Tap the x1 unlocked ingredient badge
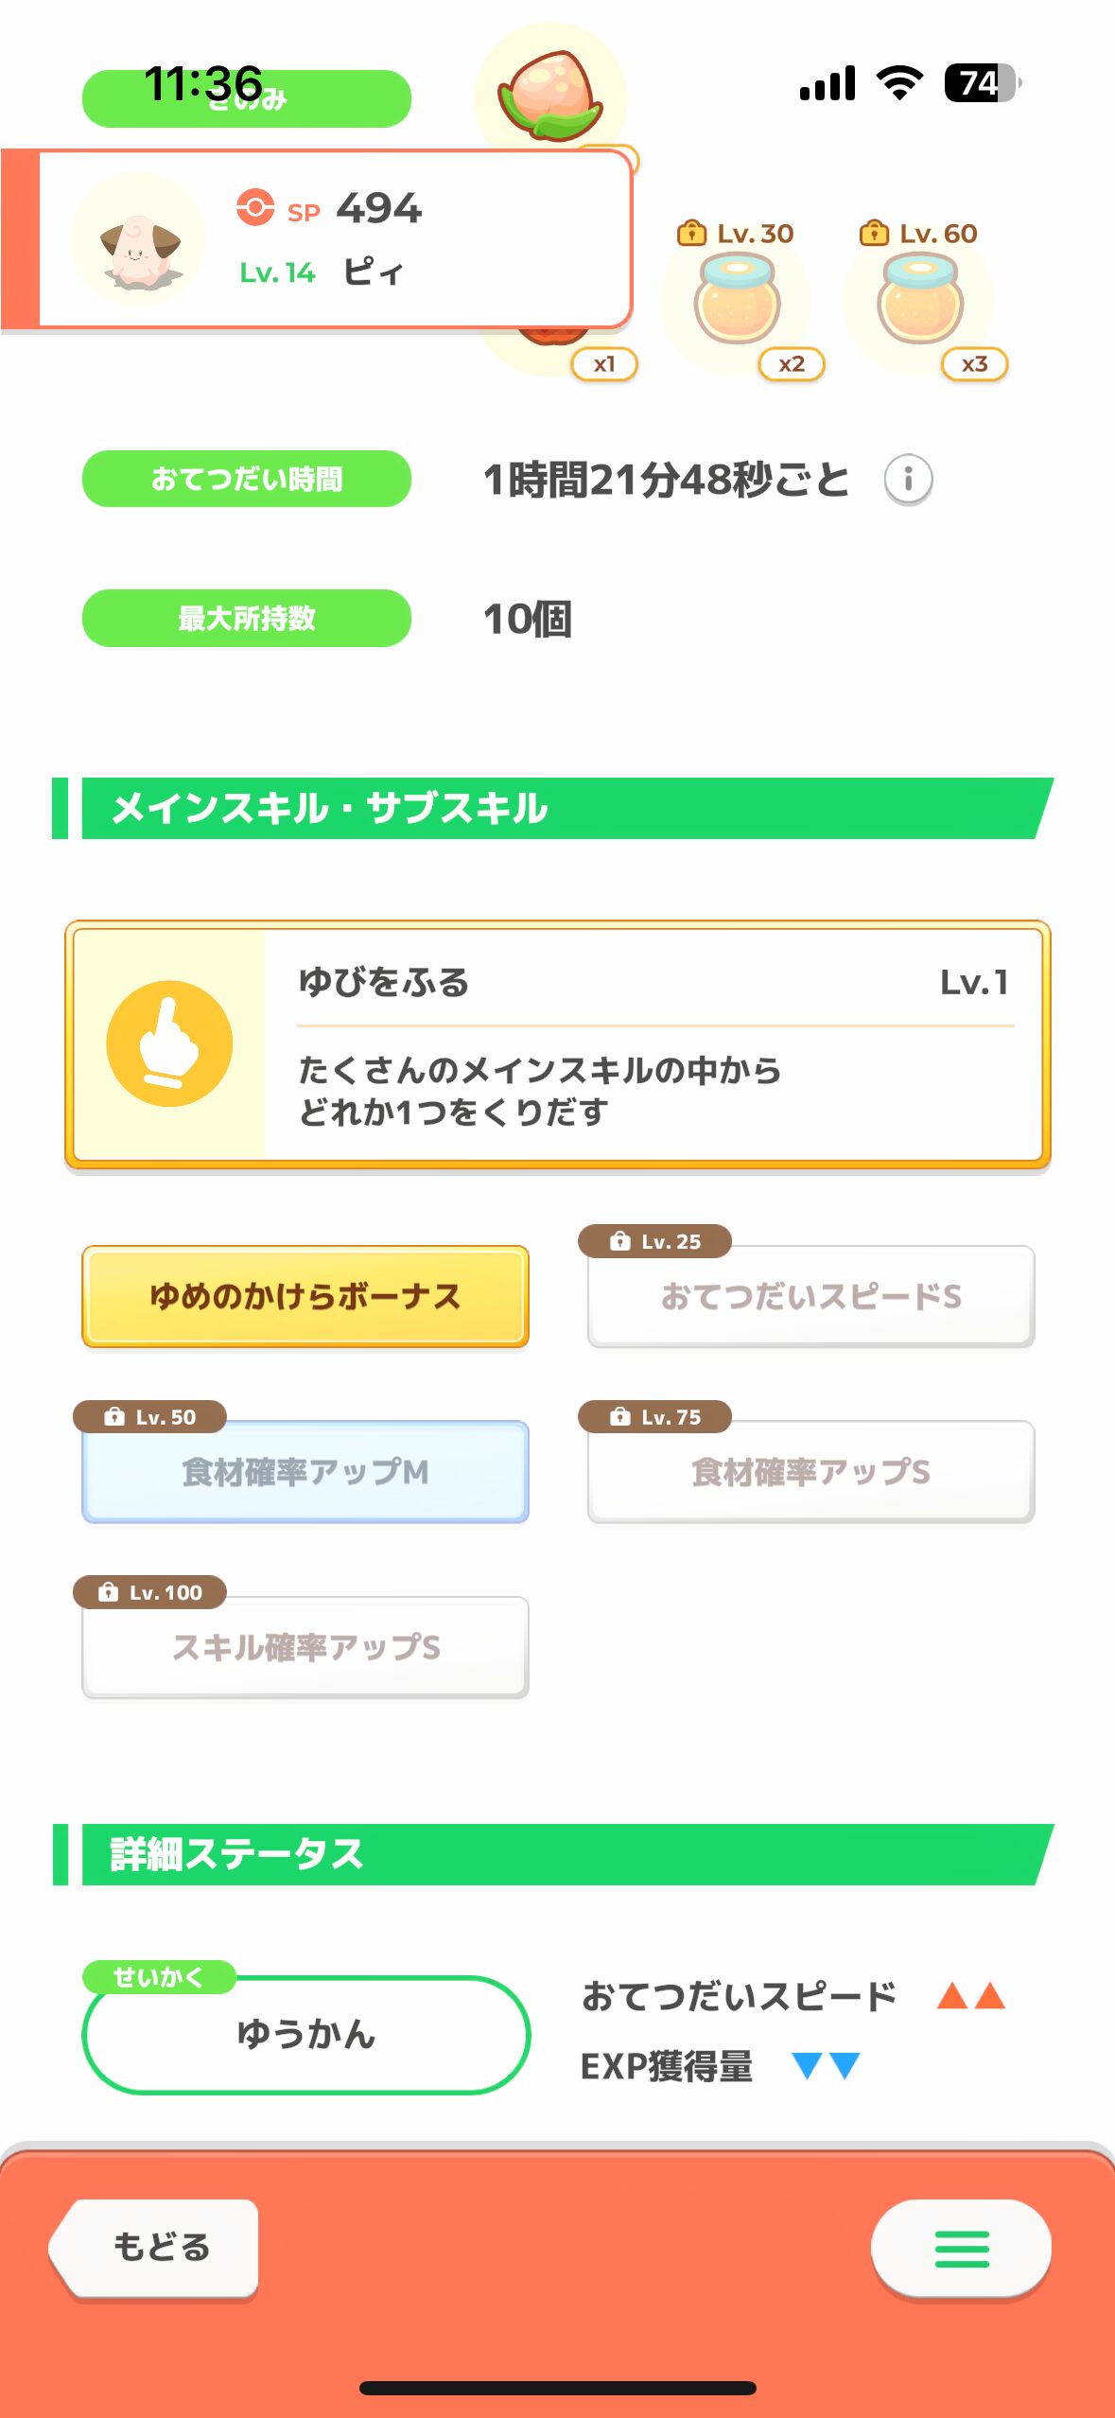The width and height of the screenshot is (1115, 2418). pos(604,363)
